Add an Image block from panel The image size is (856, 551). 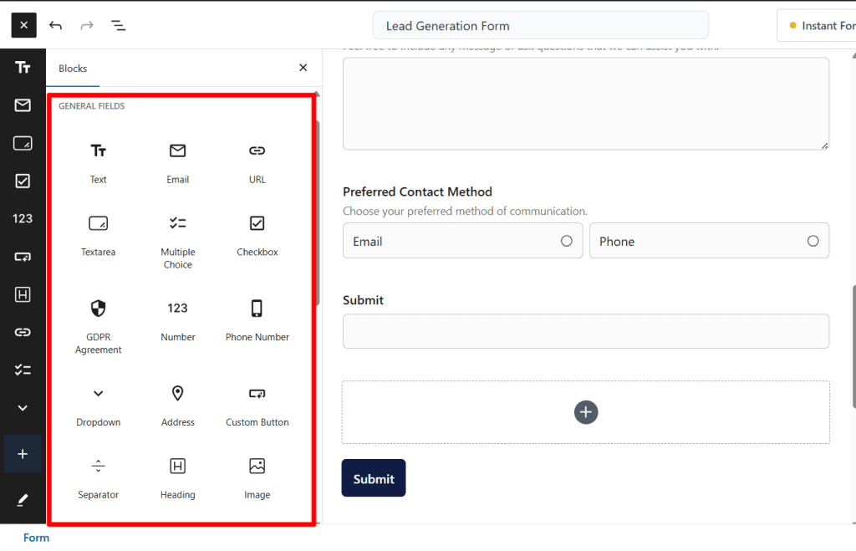pos(257,477)
